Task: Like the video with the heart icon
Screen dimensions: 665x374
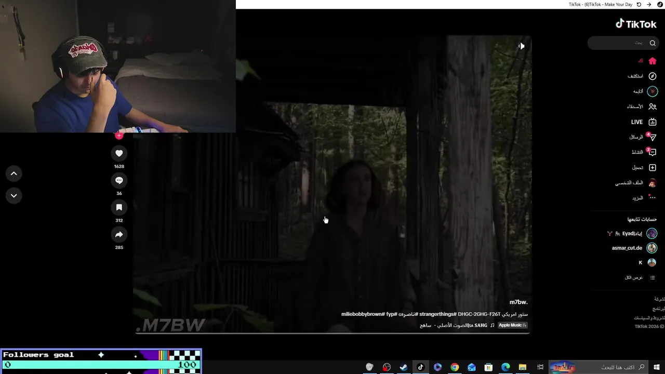Action: point(119,153)
